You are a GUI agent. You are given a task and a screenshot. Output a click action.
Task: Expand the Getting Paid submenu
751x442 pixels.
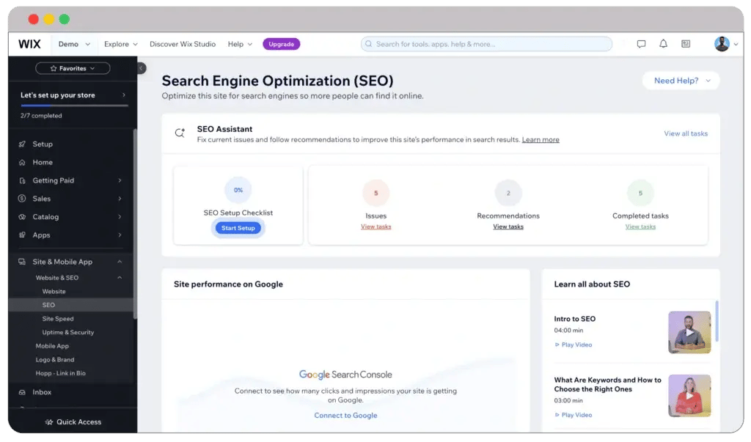pyautogui.click(x=120, y=180)
